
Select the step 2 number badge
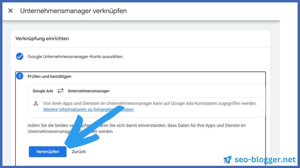pos(20,76)
